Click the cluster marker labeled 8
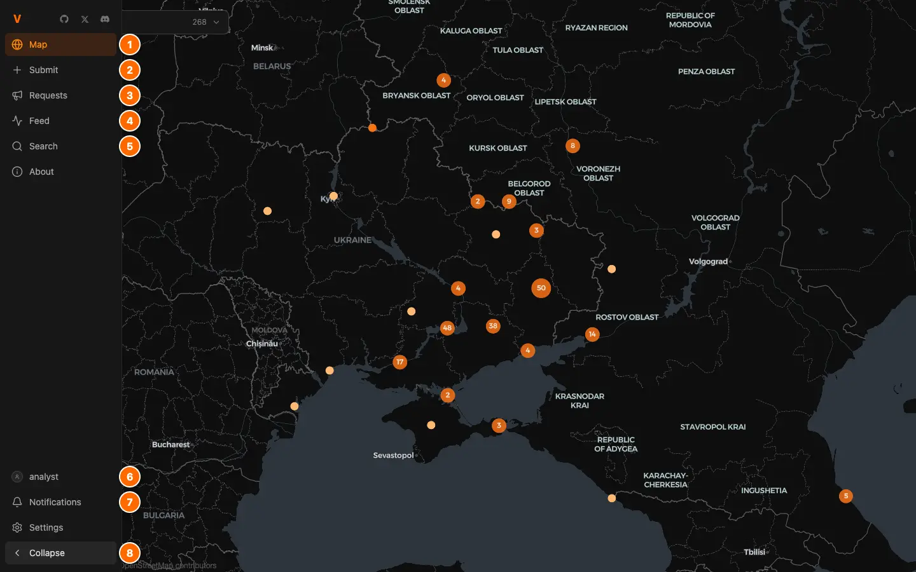The height and width of the screenshot is (572, 916). click(572, 146)
